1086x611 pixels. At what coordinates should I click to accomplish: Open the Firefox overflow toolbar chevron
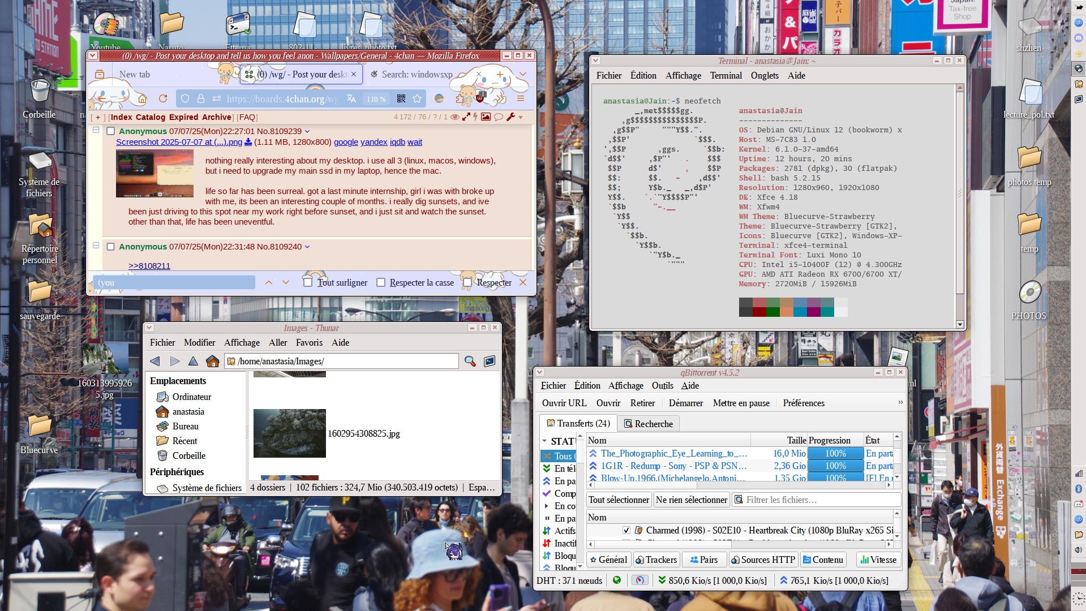pos(500,98)
